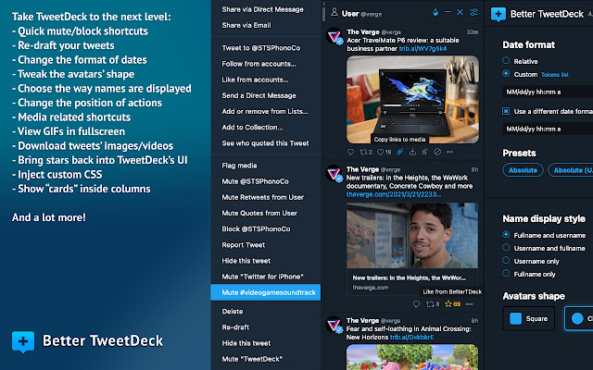593x370 pixels.
Task: Choose the circle avatars shape option
Action: (x=578, y=318)
